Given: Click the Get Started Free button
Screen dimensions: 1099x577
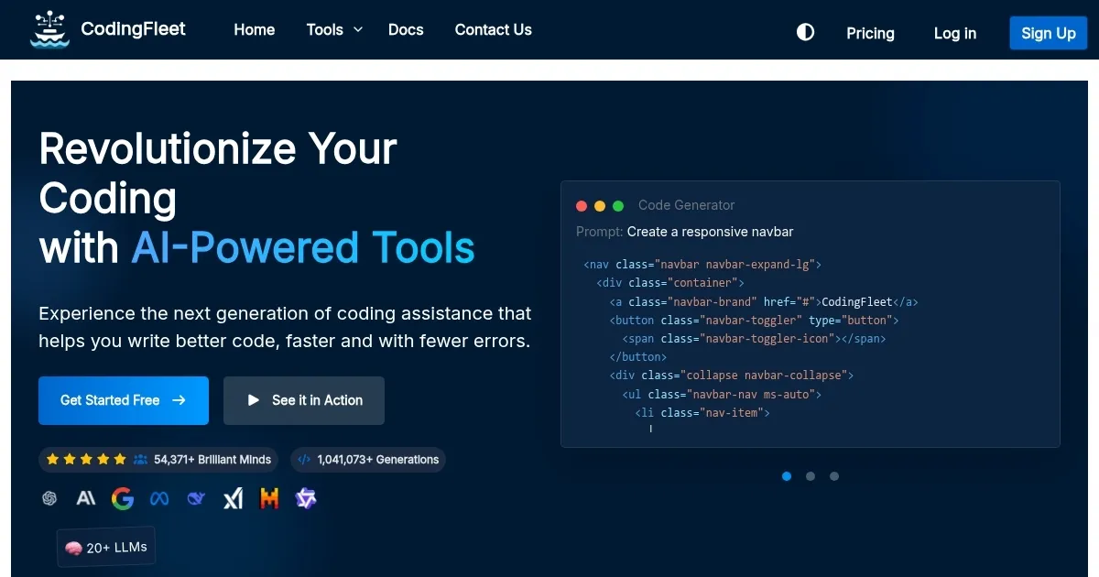Looking at the screenshot, I should [x=123, y=400].
